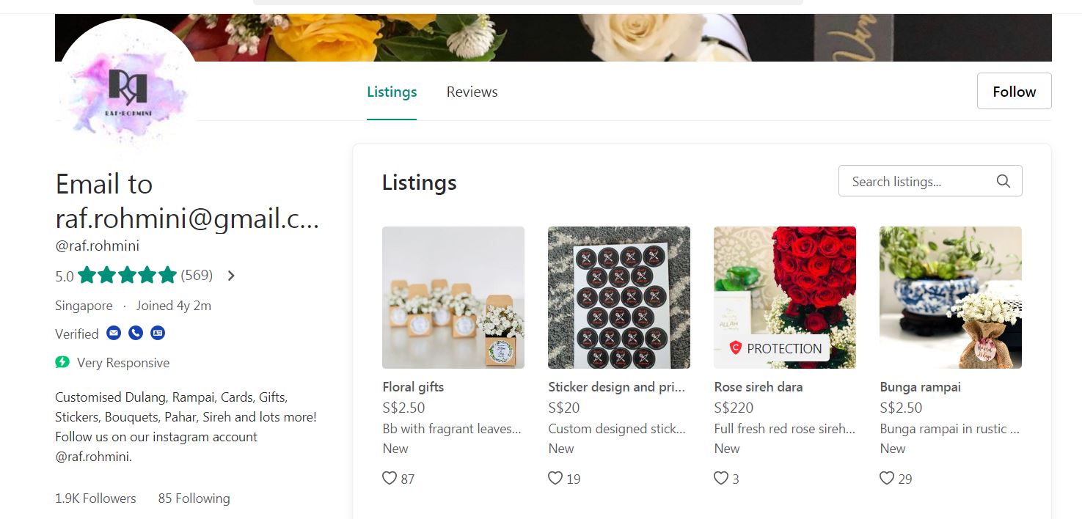Click the email verified badge icon
The height and width of the screenshot is (519, 1082).
[114, 334]
